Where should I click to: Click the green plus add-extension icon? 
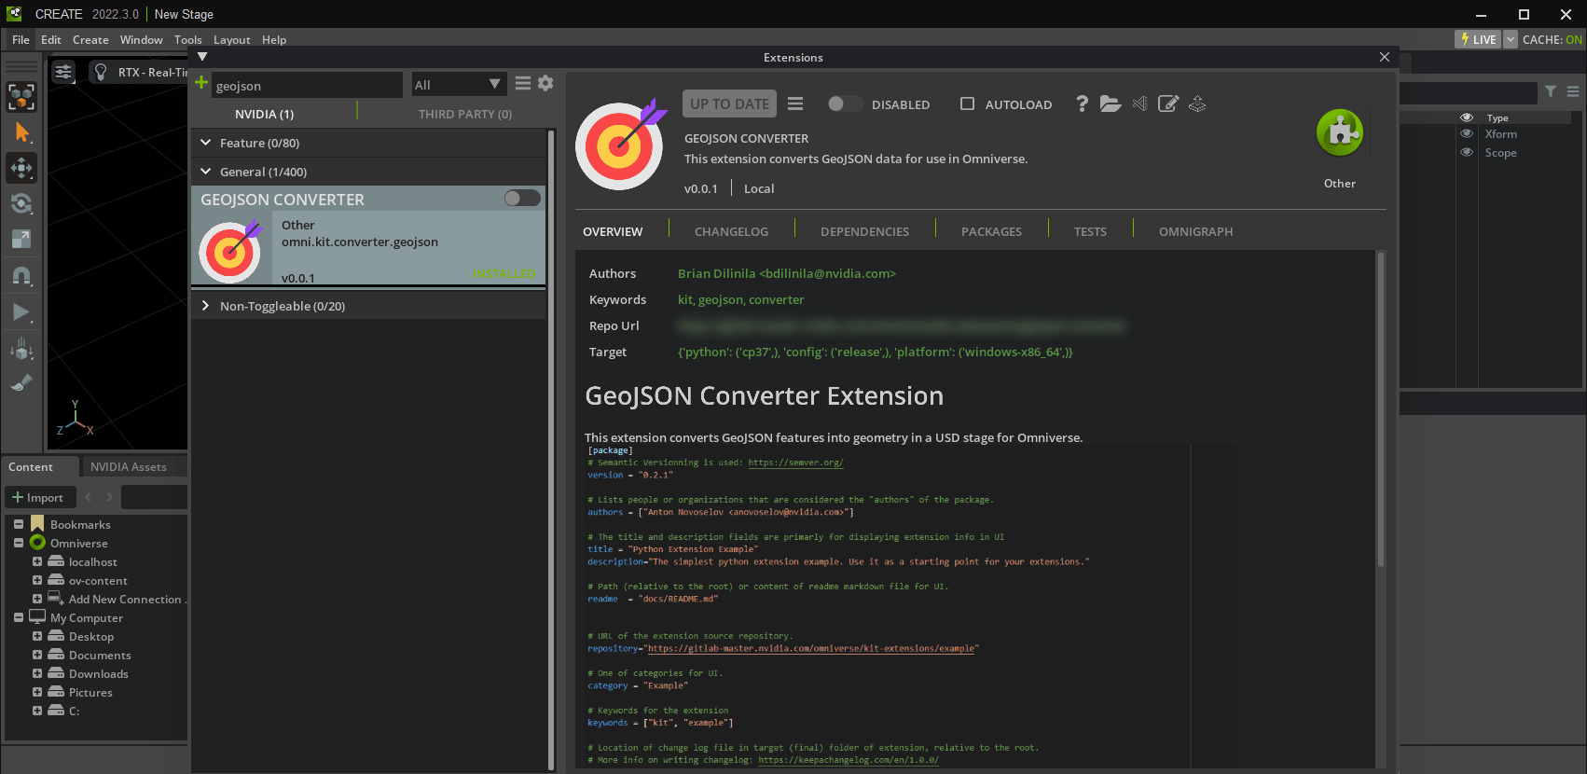click(x=200, y=83)
